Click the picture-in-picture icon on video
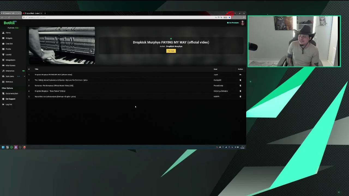 click(x=91, y=51)
